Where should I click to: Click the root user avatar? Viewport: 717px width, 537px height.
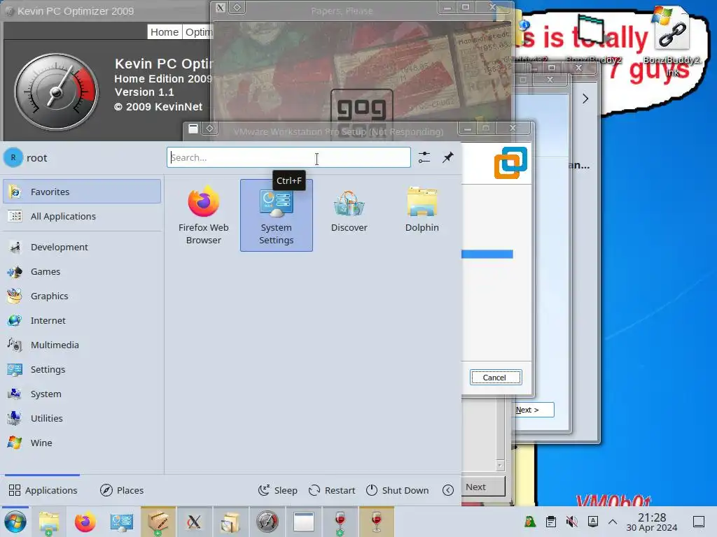(x=13, y=157)
